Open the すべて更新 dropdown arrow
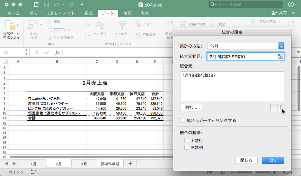Viewport: 301px width, 176px height. (x=41, y=25)
